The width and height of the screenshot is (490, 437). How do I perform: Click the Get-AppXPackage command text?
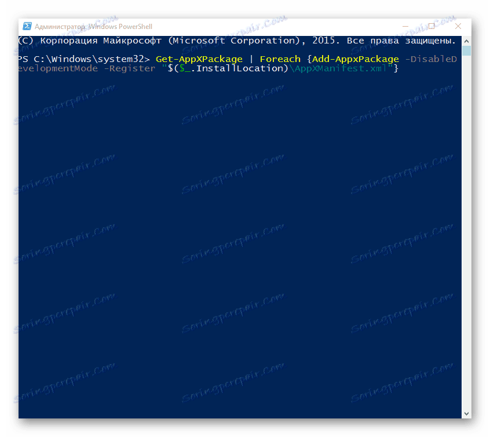199,59
